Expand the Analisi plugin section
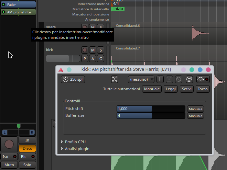This screenshot has width=227, height=170. [77, 149]
